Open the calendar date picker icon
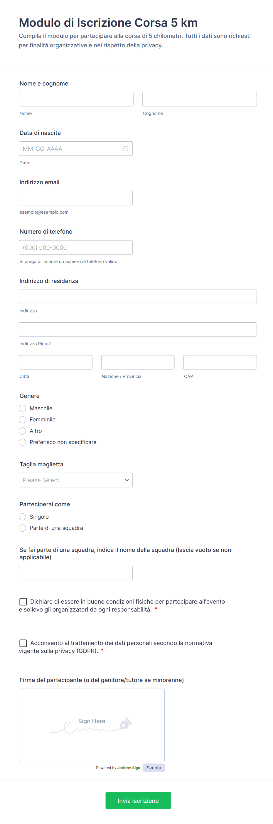This screenshot has width=273, height=824. pos(126,149)
